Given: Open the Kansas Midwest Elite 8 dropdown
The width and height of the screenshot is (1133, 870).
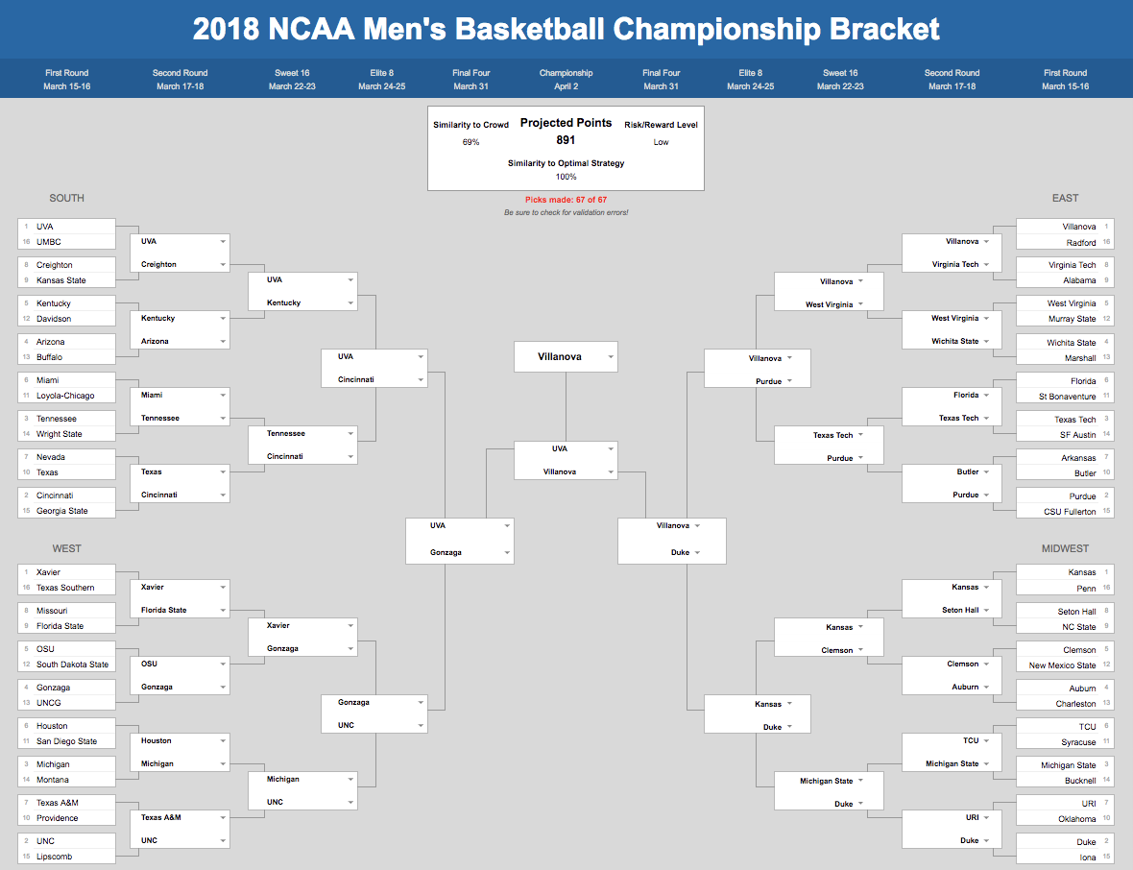Looking at the screenshot, I should click(758, 704).
